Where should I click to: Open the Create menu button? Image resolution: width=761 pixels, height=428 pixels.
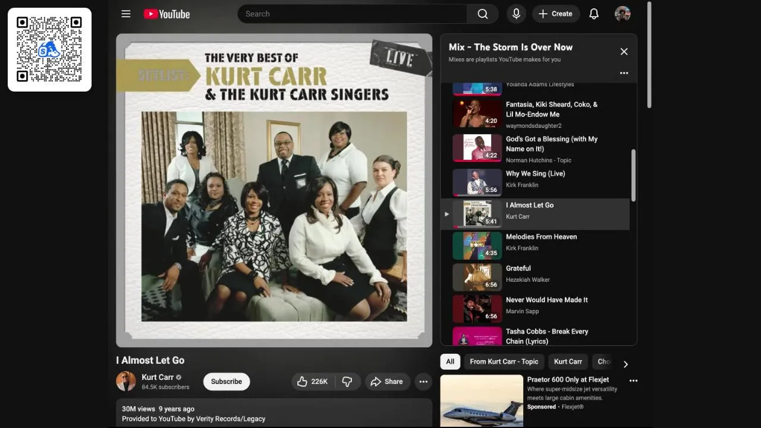[556, 14]
